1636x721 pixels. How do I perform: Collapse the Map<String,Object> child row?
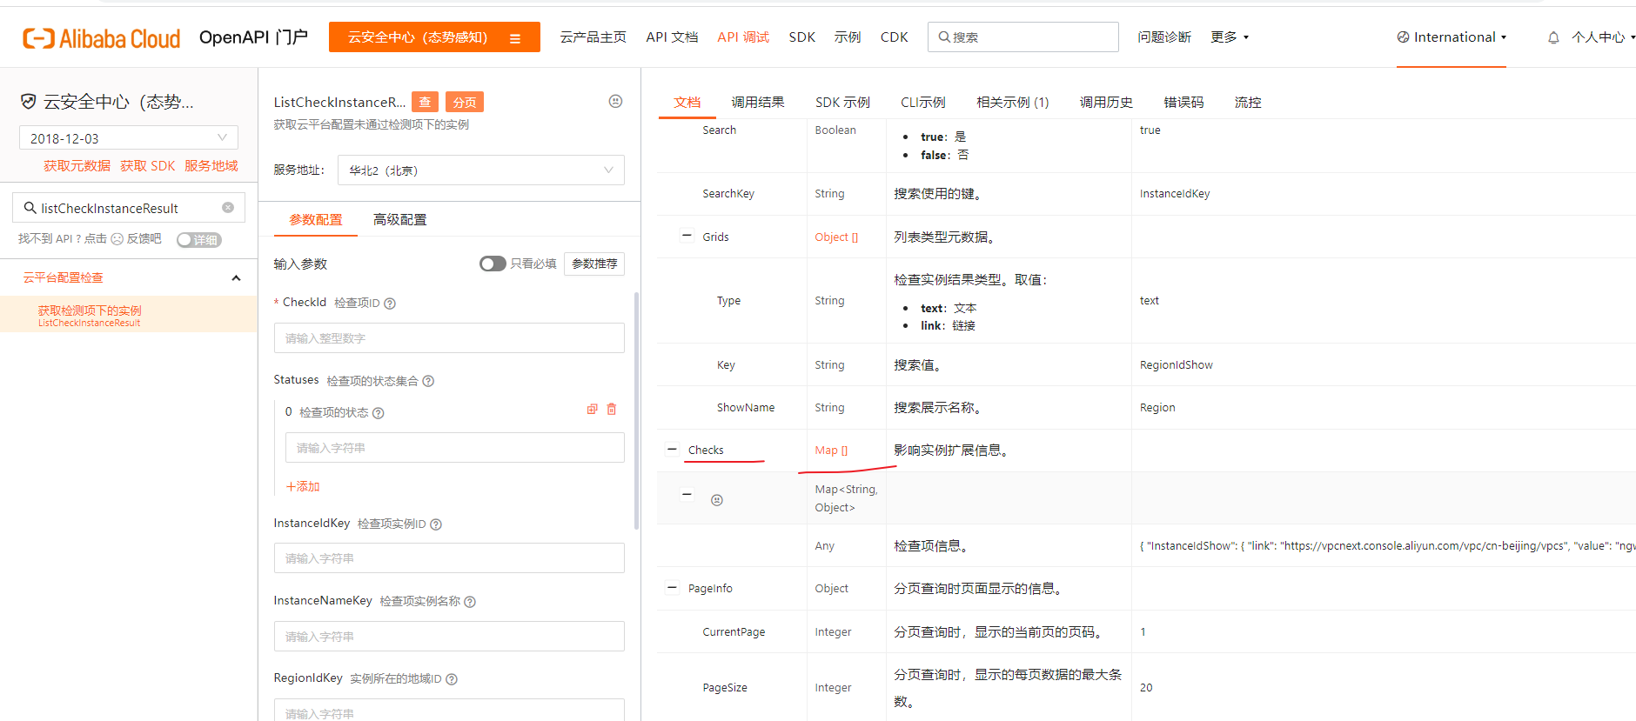[x=687, y=494]
